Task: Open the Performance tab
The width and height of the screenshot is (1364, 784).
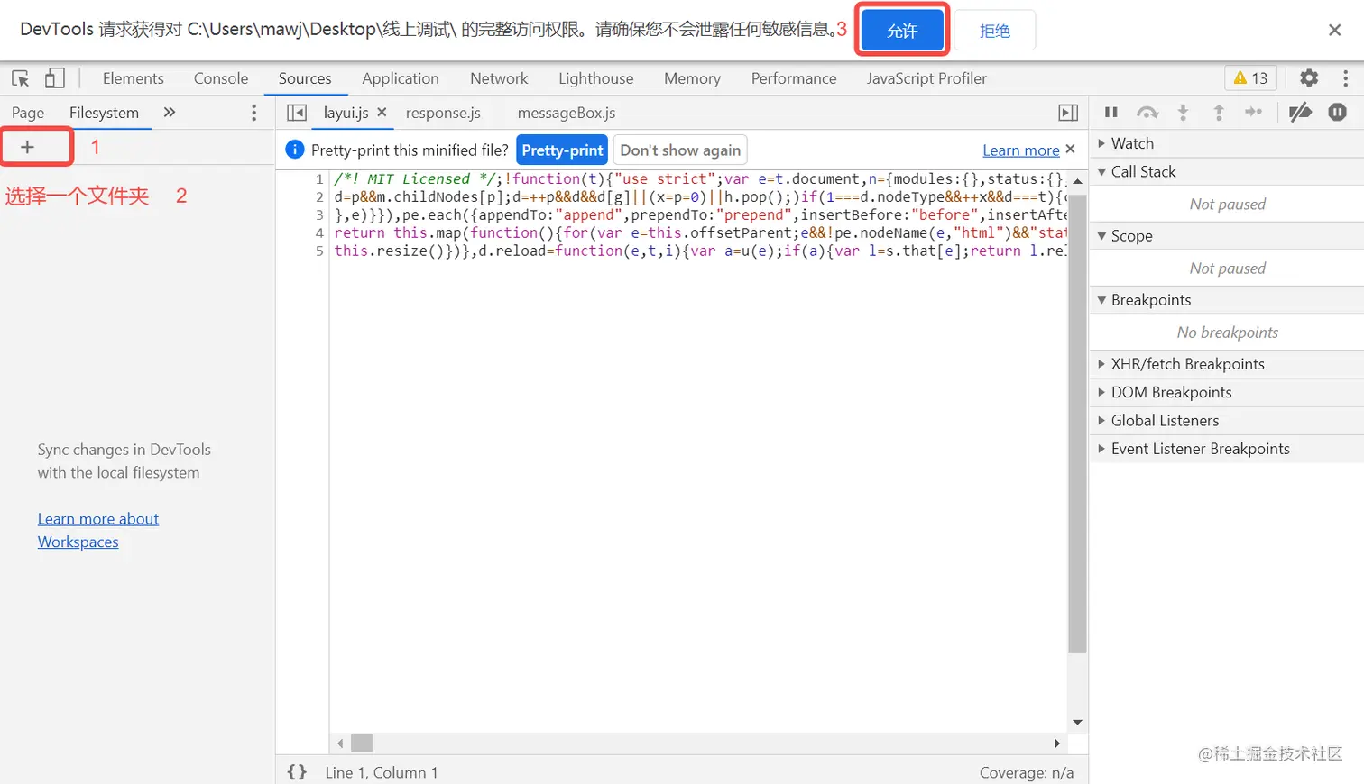Action: point(794,78)
